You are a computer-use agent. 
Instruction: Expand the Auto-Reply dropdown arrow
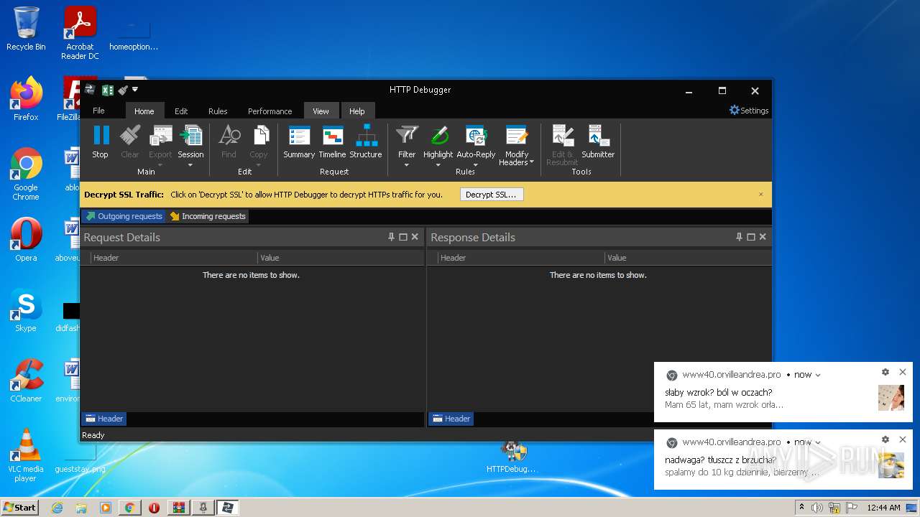pyautogui.click(x=476, y=164)
